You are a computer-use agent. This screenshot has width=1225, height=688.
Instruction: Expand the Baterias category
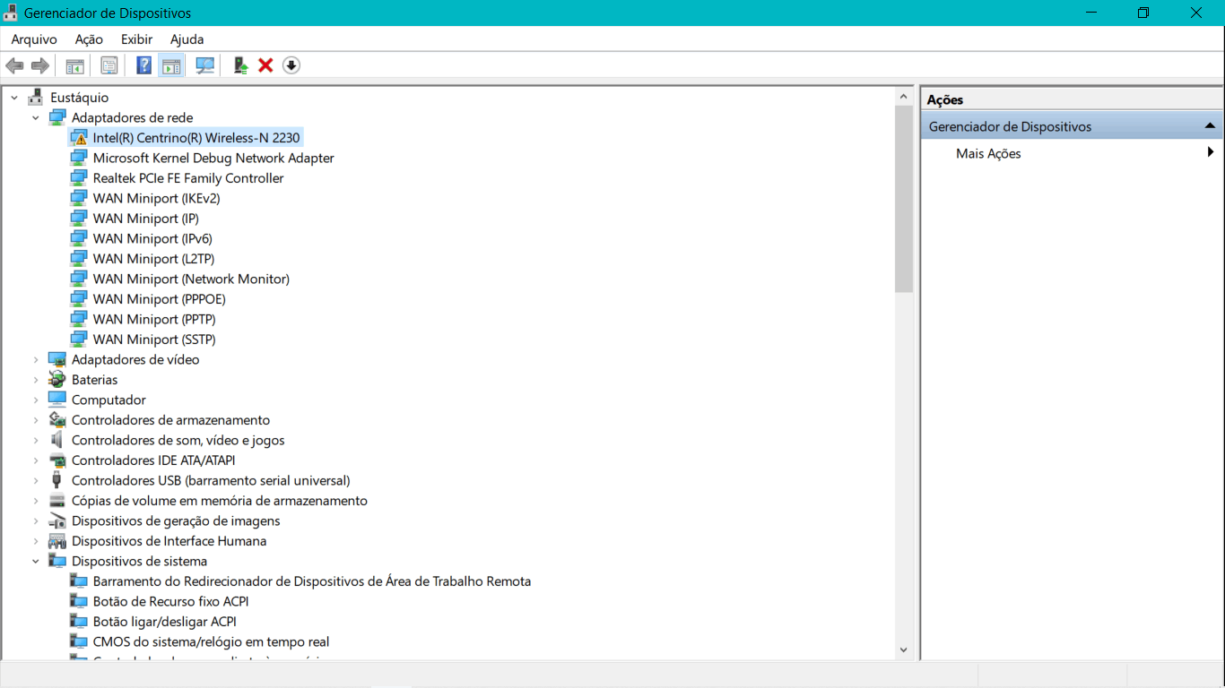(x=36, y=380)
